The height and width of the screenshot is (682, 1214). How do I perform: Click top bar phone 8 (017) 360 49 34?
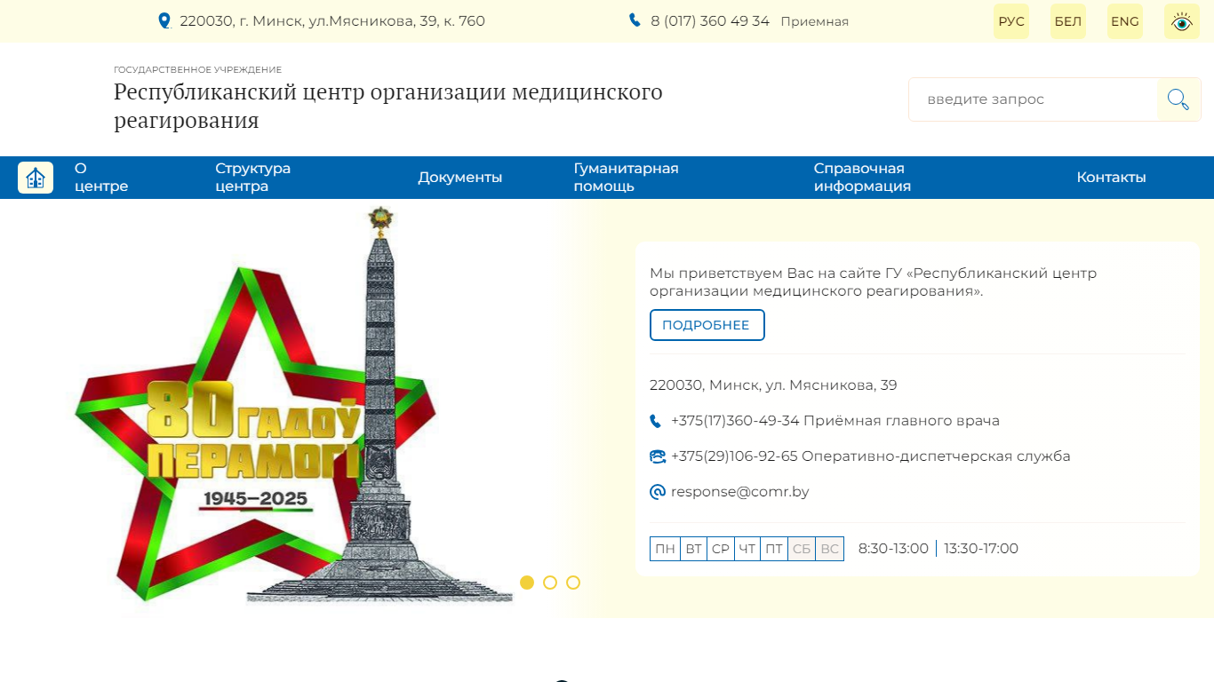710,20
